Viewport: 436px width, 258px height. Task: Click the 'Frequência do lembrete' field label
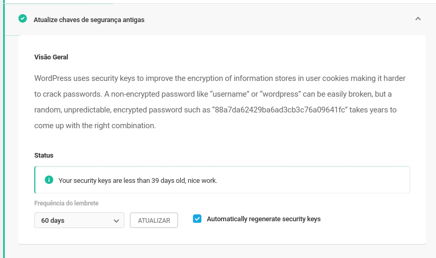tap(66, 203)
